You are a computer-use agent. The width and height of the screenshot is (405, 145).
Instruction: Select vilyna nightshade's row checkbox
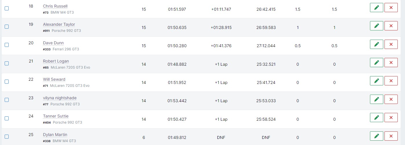[x=7, y=100]
